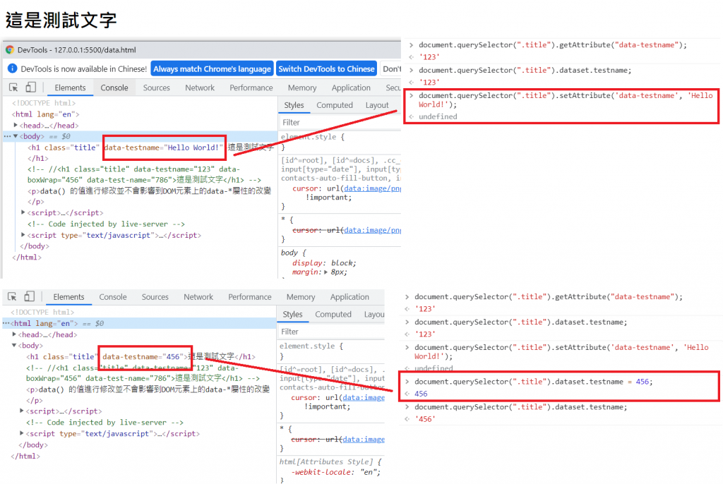Open the data:image link in the lower panel's cursor: url rule
The height and width of the screenshot is (484, 723).
click(x=364, y=397)
